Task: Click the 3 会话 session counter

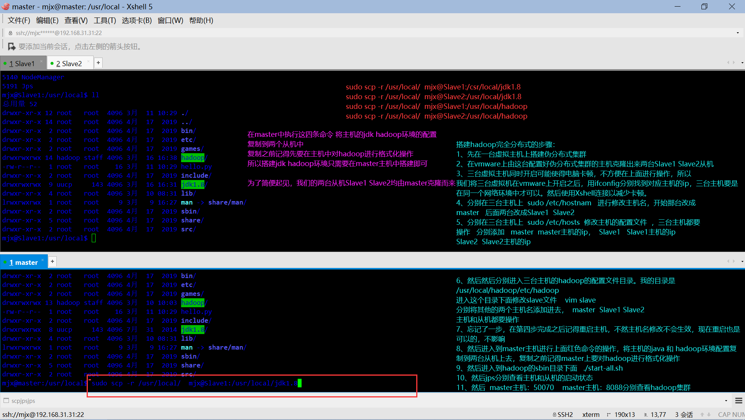Action: [x=684, y=414]
